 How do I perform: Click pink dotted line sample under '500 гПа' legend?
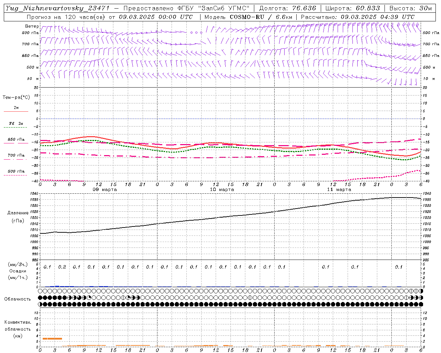click(x=16, y=175)
